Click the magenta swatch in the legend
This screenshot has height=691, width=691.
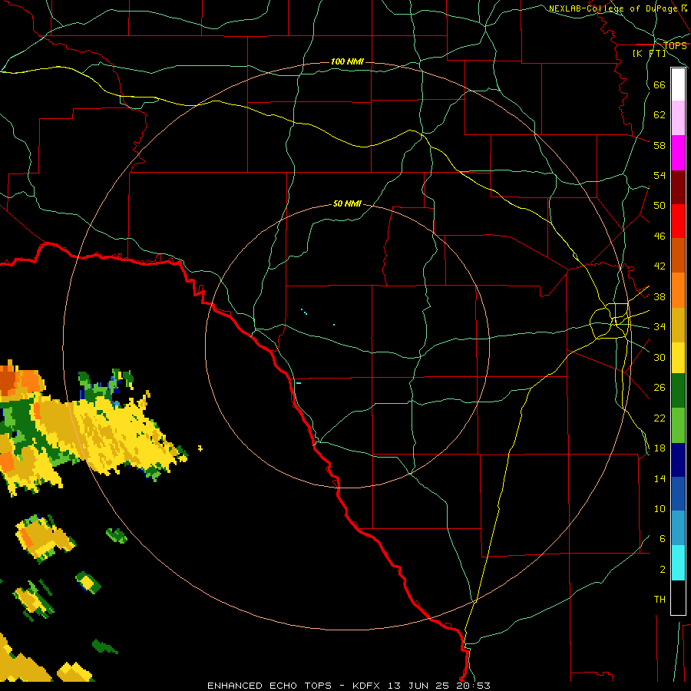point(678,153)
